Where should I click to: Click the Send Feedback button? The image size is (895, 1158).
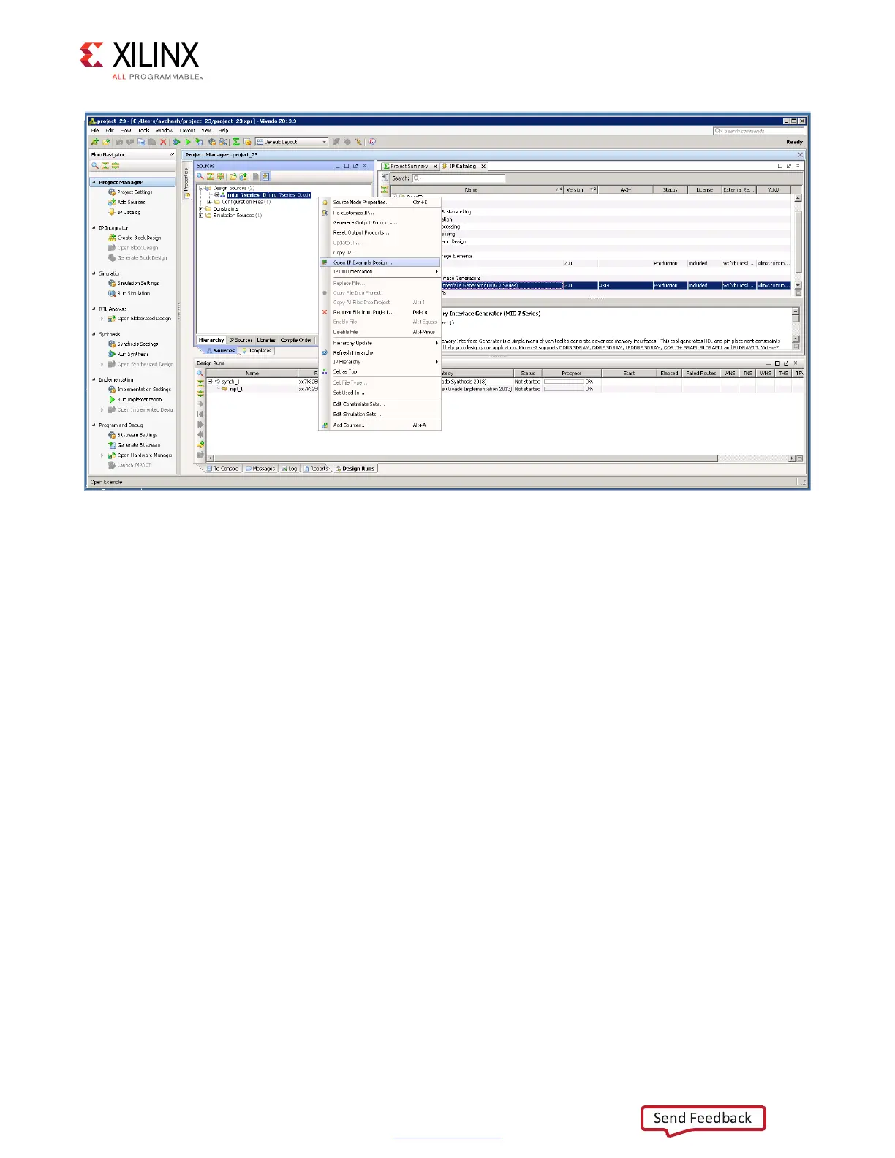coord(703,1119)
